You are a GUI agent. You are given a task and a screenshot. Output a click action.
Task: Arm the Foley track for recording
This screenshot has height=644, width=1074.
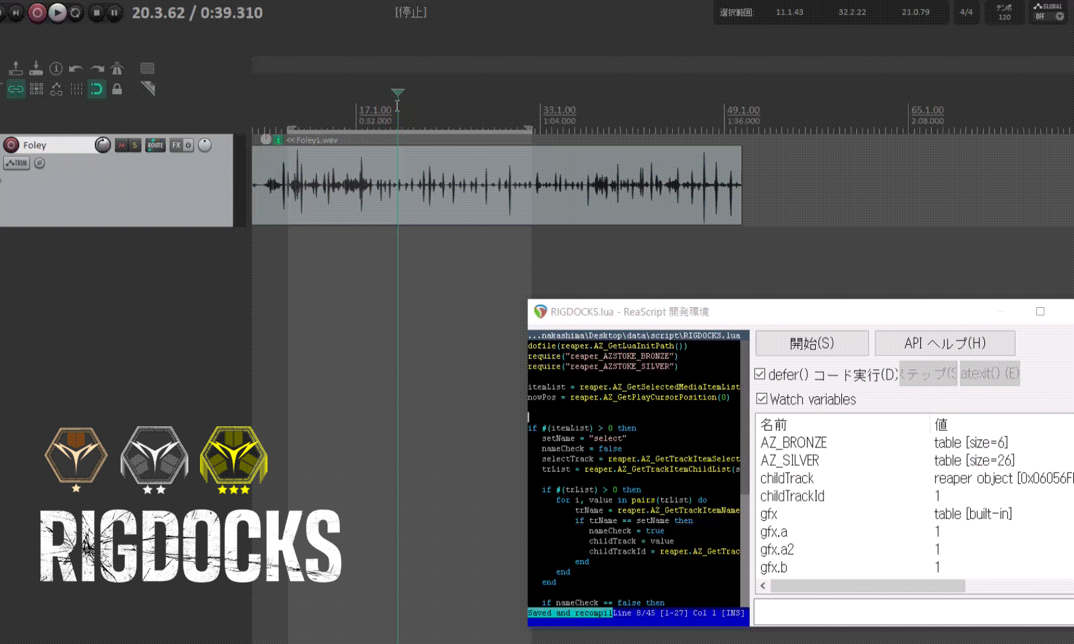(x=11, y=145)
